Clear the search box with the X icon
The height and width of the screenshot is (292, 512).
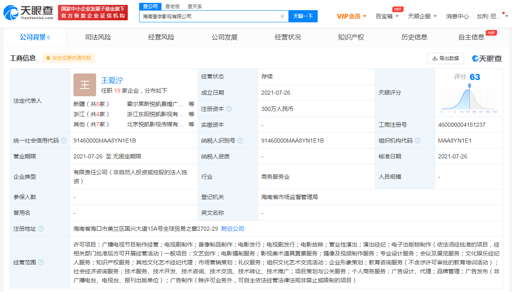click(282, 16)
